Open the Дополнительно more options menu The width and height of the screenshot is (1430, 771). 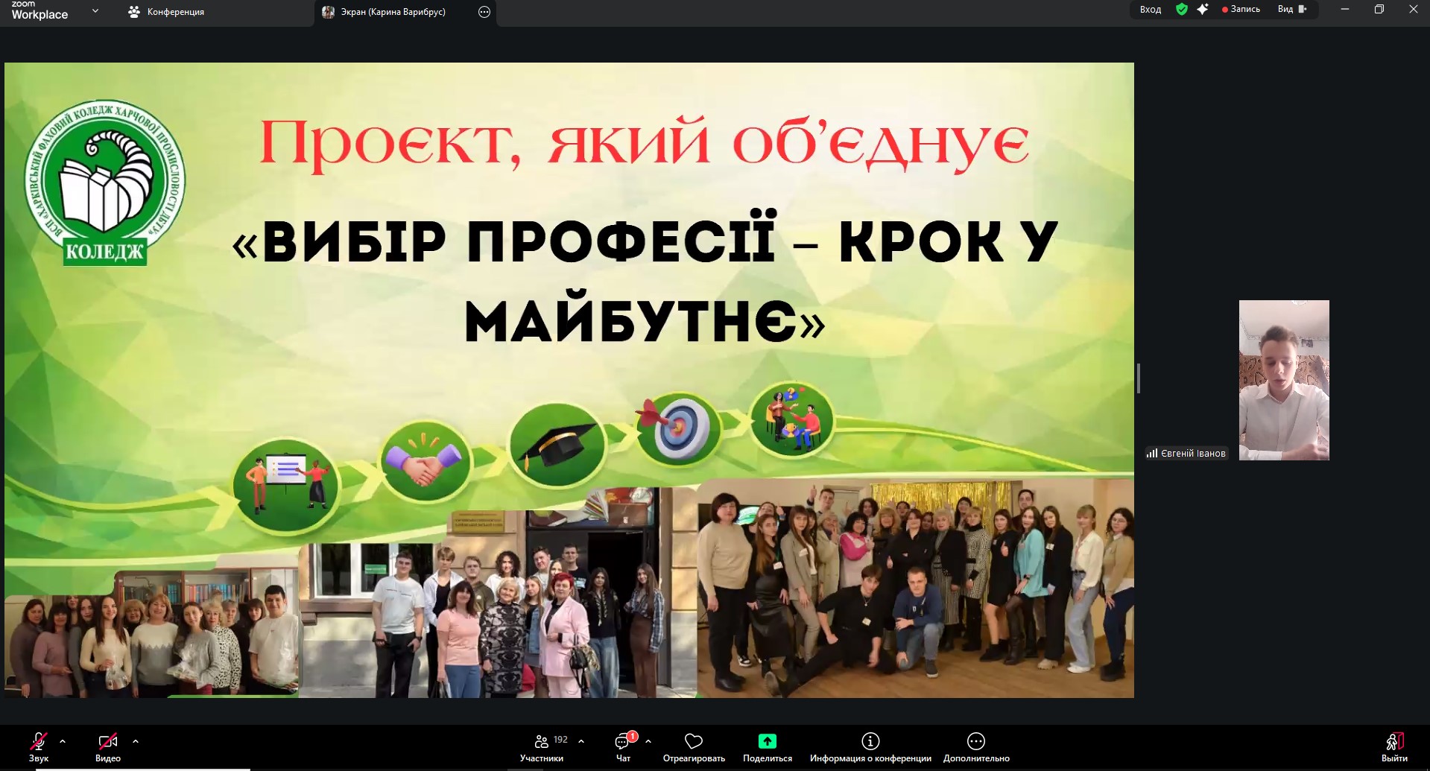coord(975,741)
